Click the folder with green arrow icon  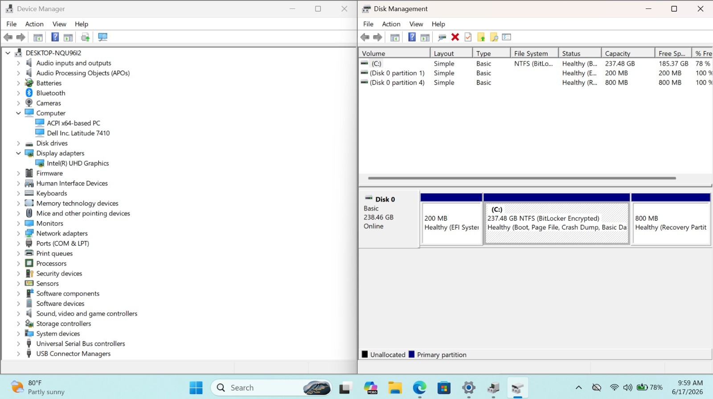point(481,37)
